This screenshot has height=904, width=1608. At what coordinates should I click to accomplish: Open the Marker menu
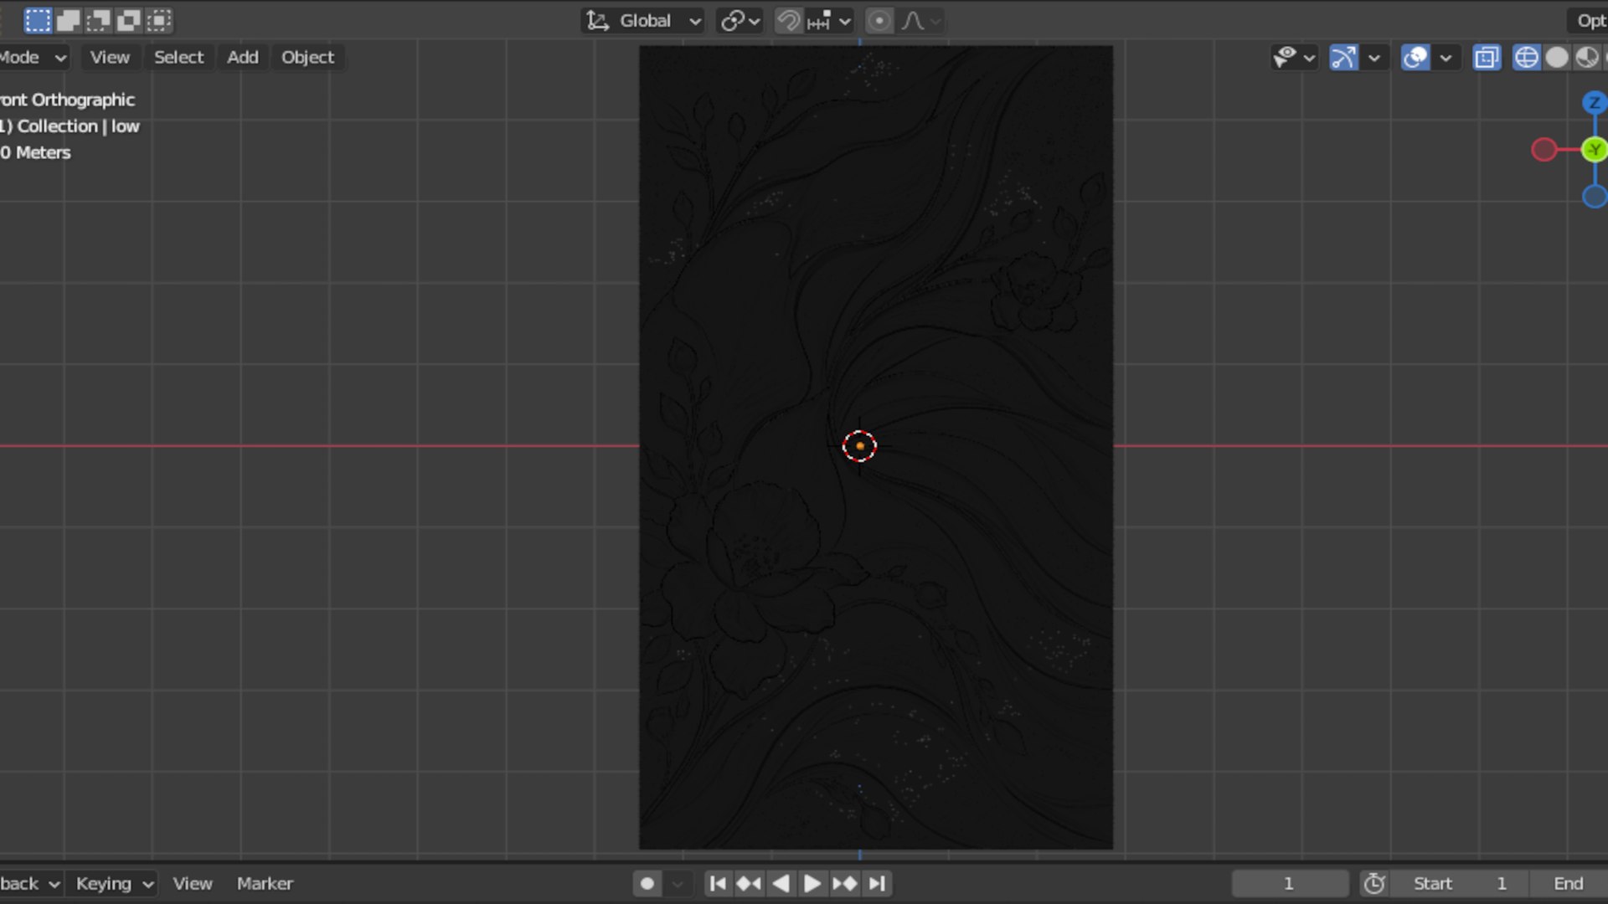[265, 883]
